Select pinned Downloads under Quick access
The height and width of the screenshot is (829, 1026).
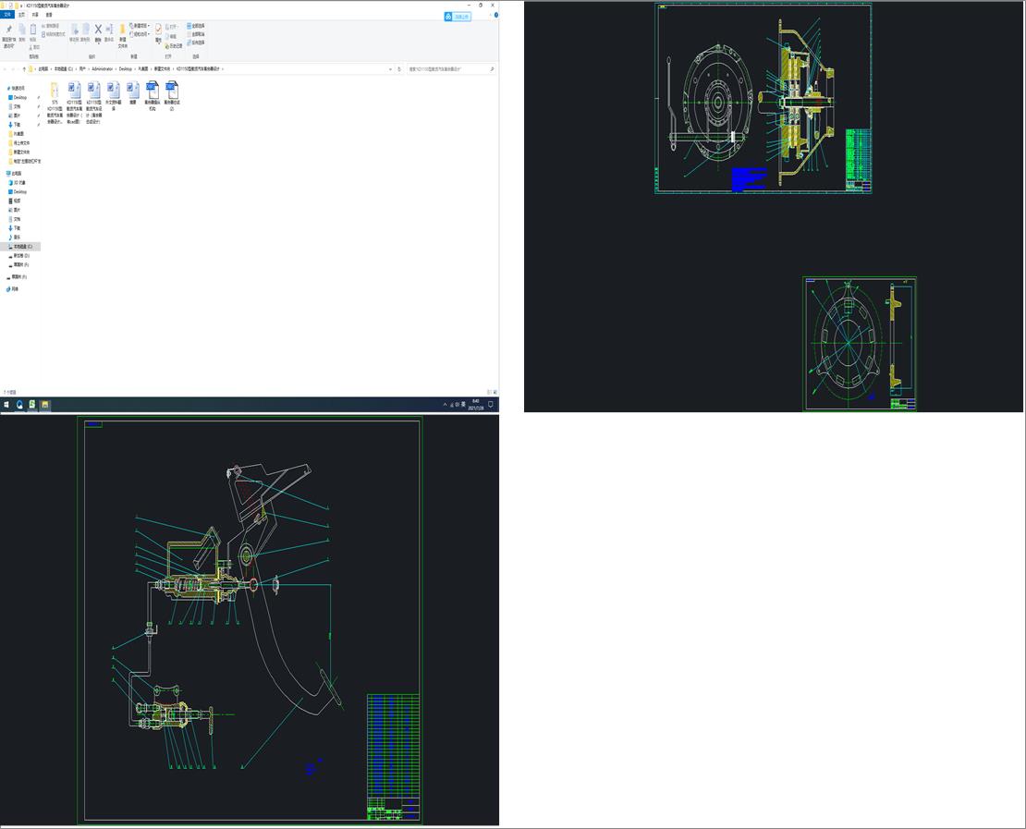pyautogui.click(x=17, y=125)
